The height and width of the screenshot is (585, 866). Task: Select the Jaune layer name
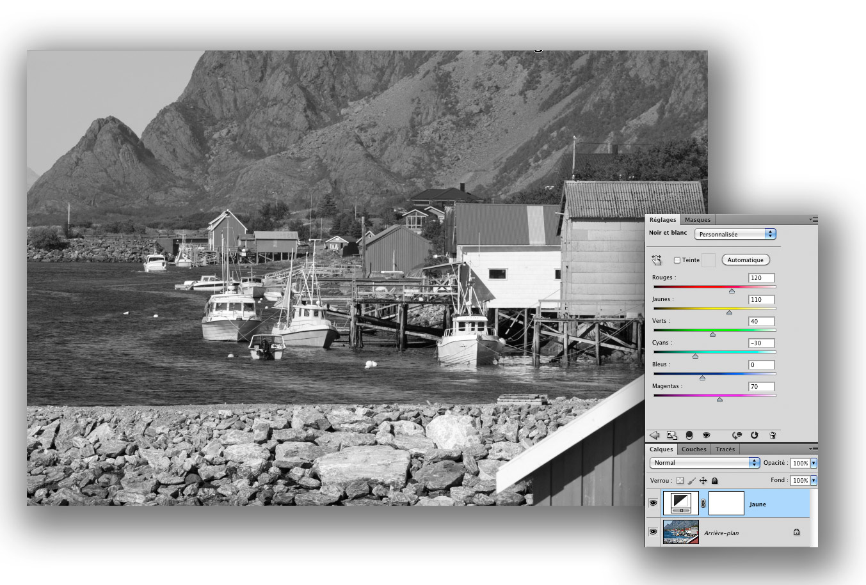758,504
